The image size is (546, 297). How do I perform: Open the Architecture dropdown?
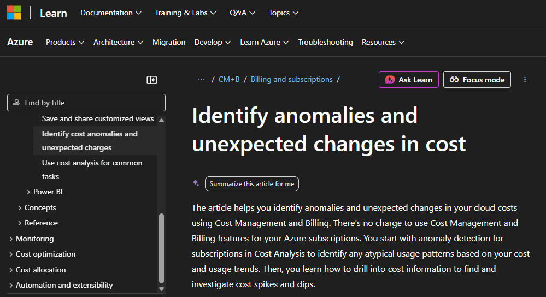[119, 42]
